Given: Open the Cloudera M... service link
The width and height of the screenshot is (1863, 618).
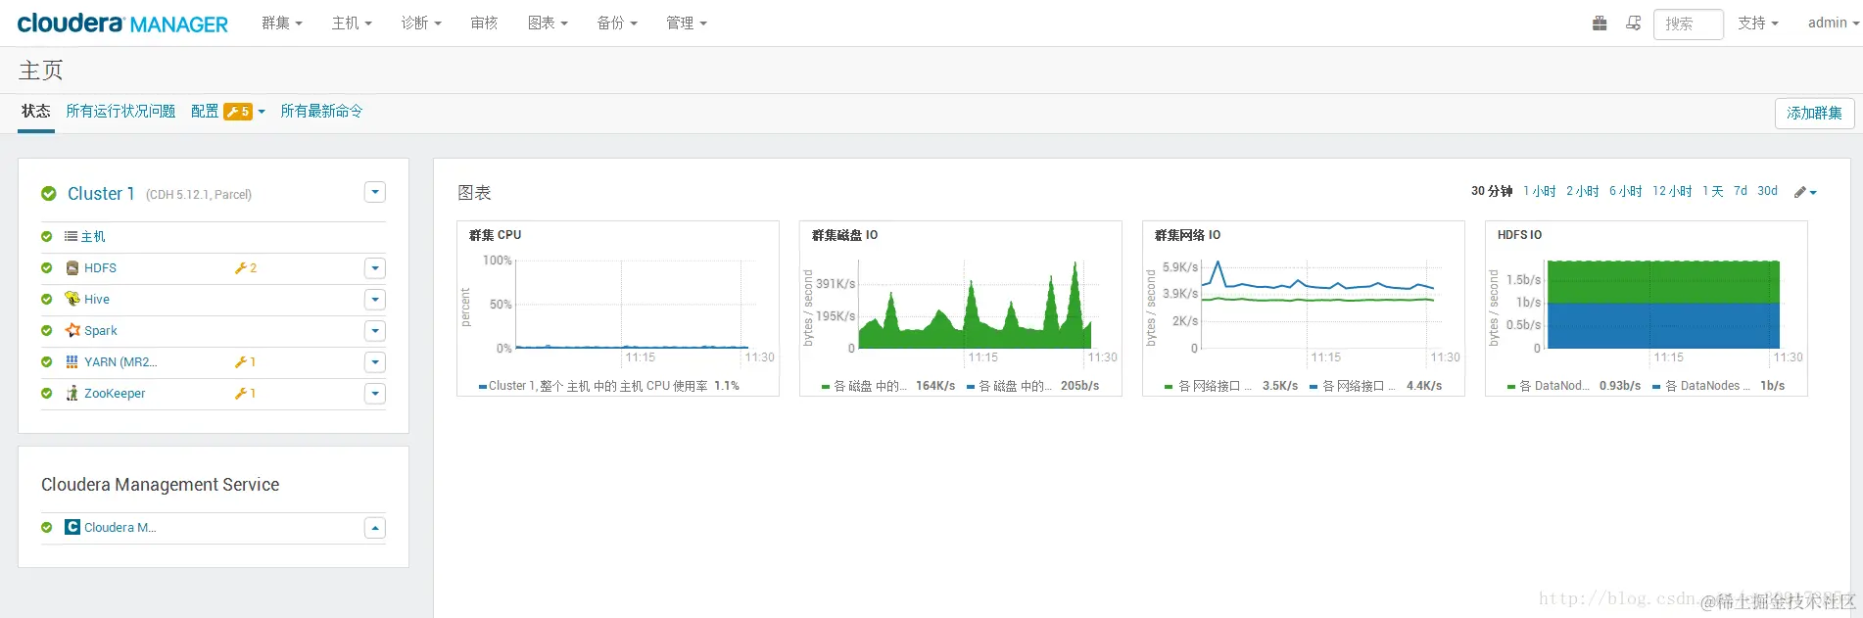Looking at the screenshot, I should 120,527.
